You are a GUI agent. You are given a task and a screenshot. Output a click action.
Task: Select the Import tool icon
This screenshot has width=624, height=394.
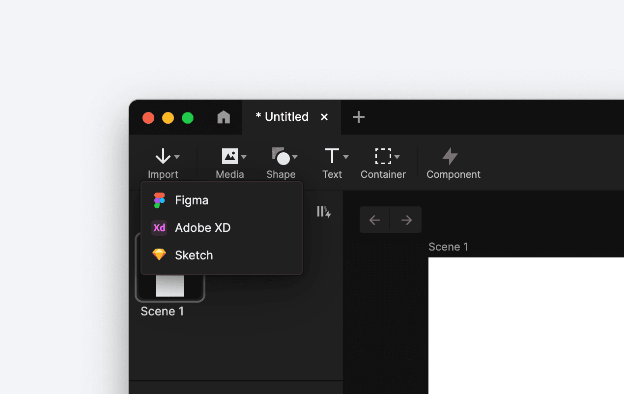(x=163, y=155)
